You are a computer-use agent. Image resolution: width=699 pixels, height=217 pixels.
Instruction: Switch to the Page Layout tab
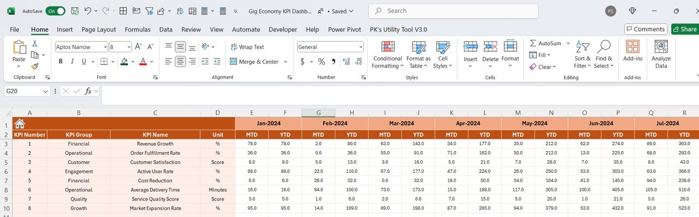[x=99, y=29]
